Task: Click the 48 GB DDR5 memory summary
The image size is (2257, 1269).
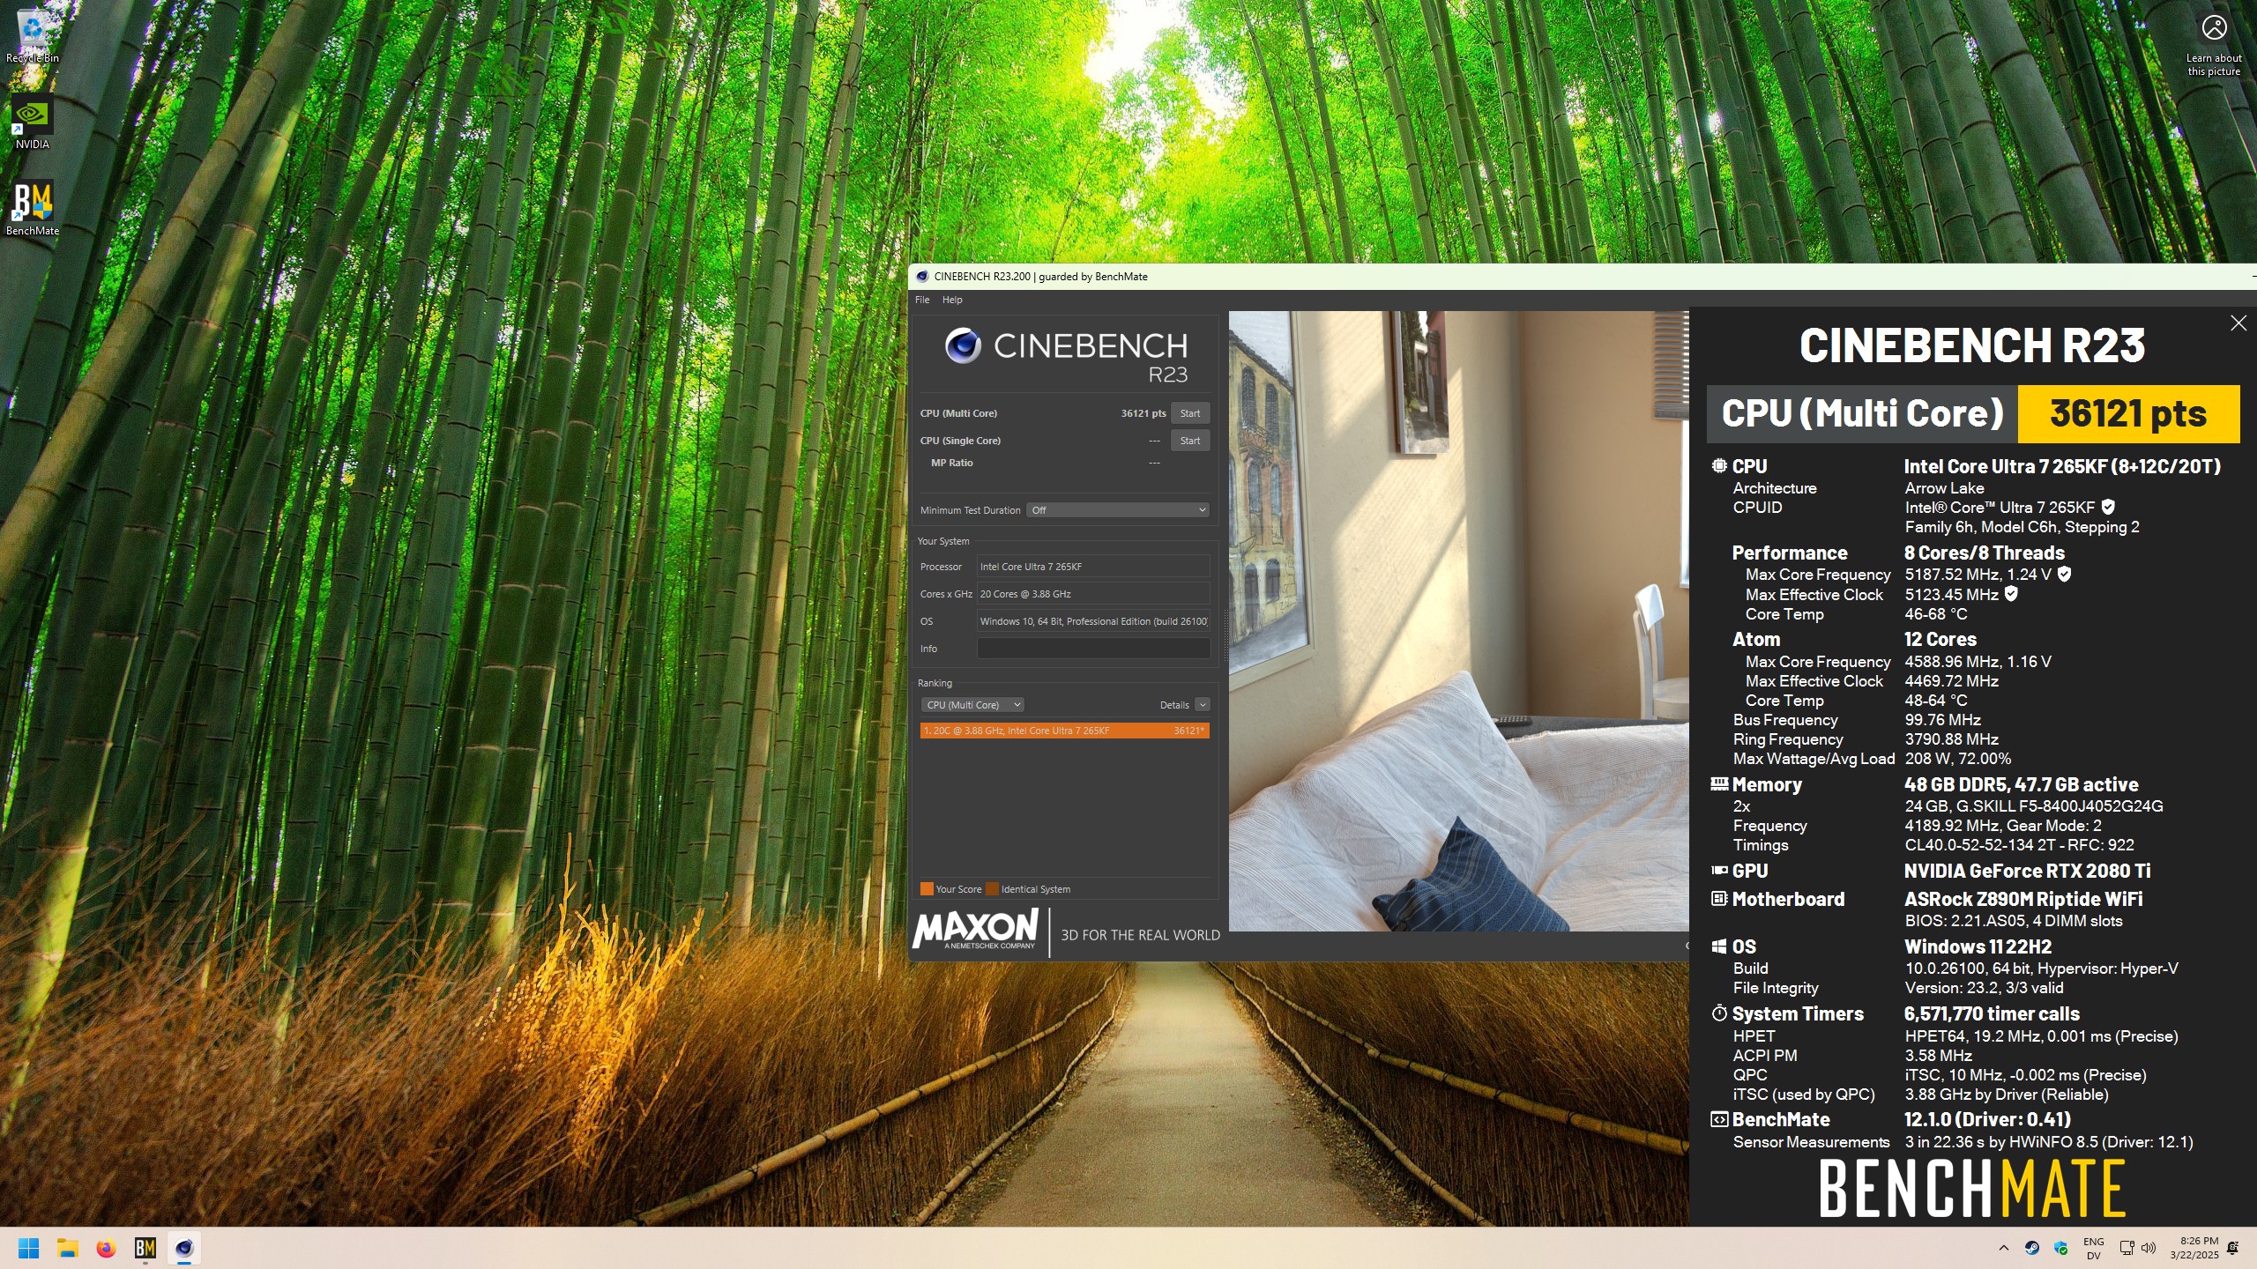Action: point(2022,784)
